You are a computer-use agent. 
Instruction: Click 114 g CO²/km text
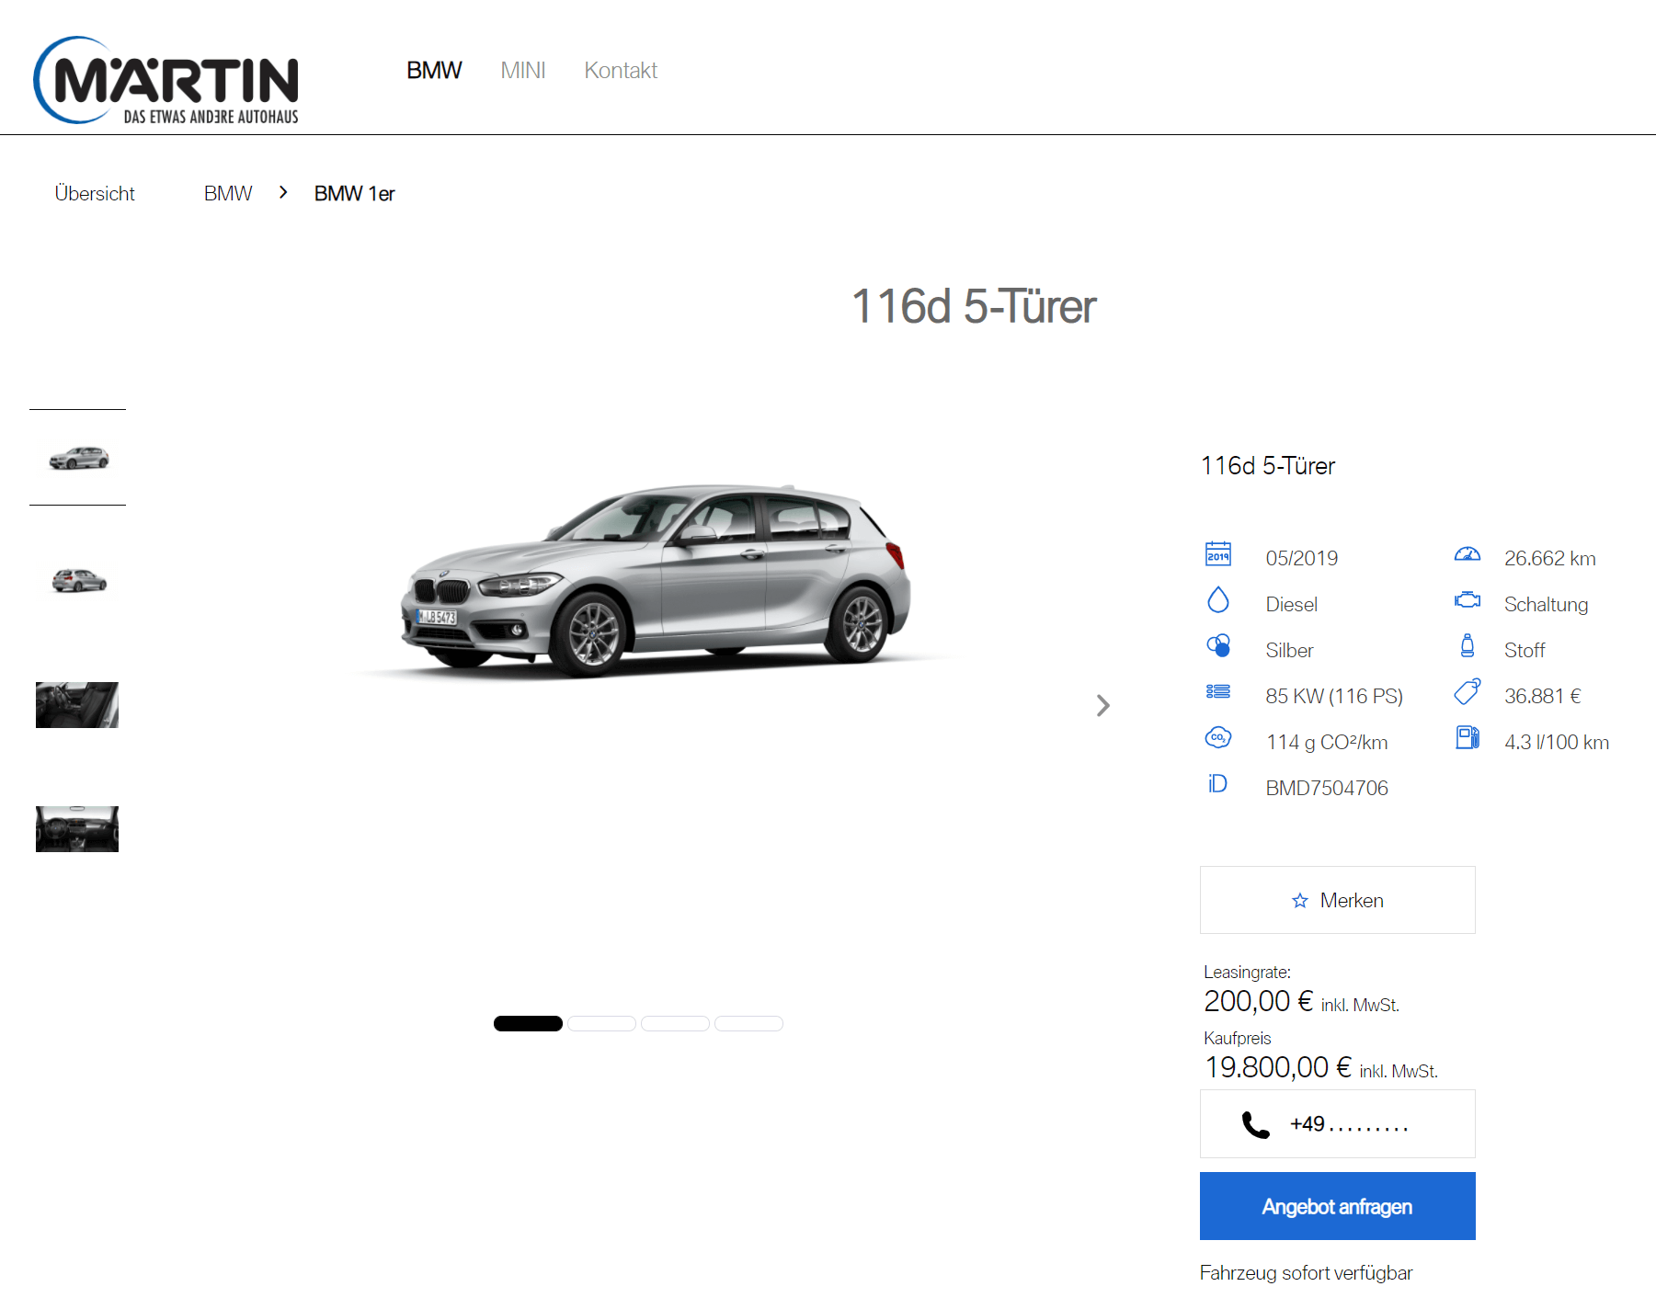tap(1327, 742)
